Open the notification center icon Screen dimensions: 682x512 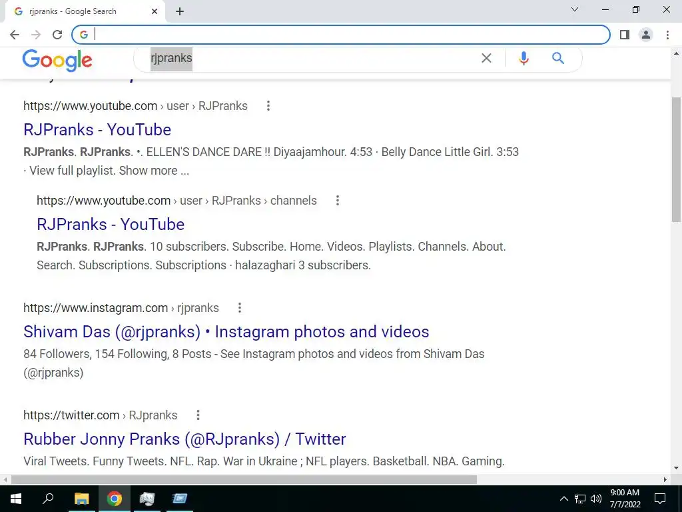click(x=660, y=499)
